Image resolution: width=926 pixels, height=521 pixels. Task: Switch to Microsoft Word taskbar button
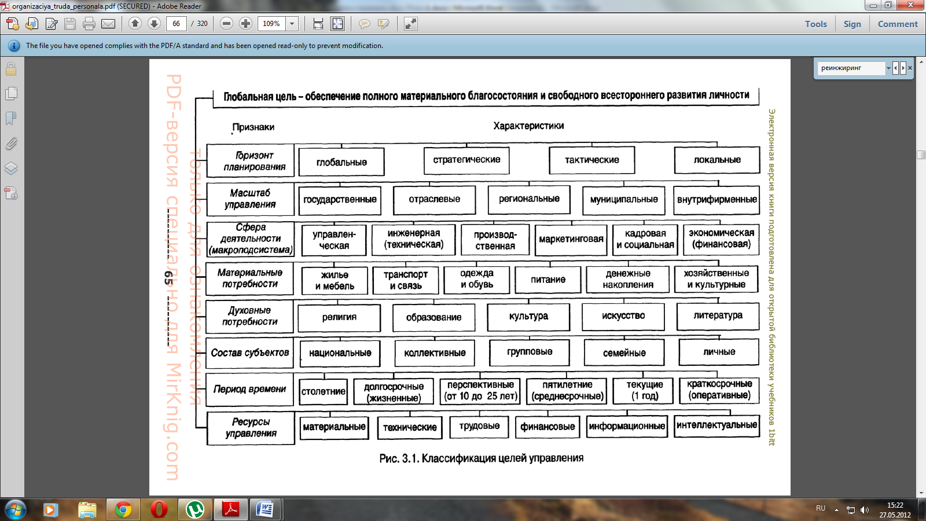pos(265,510)
